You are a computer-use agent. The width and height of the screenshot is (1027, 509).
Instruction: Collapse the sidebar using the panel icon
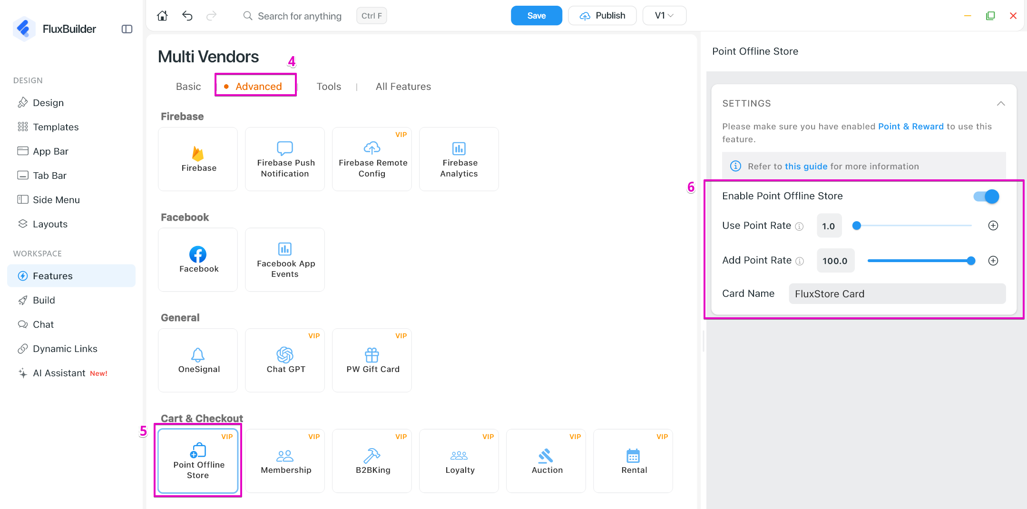pos(127,29)
